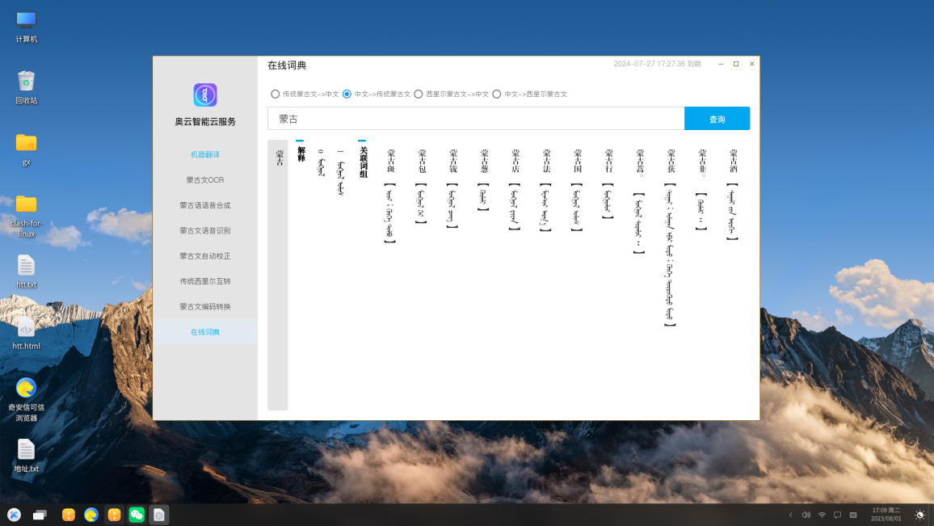Viewport: 934px width, 526px height.
Task: Select 西里尔蒙古文-->中文 radio option
Action: (x=419, y=94)
